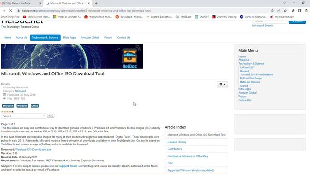This screenshot has width=310, height=174.
Task: Open Amazon Global in Main Menu sidebar
Action: [x=248, y=93]
